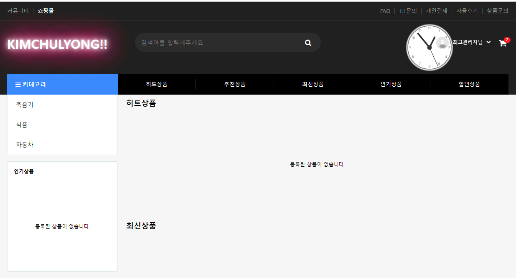Viewport: 516px width, 278px height.
Task: Click the user profile avatar
Action: [x=442, y=43]
